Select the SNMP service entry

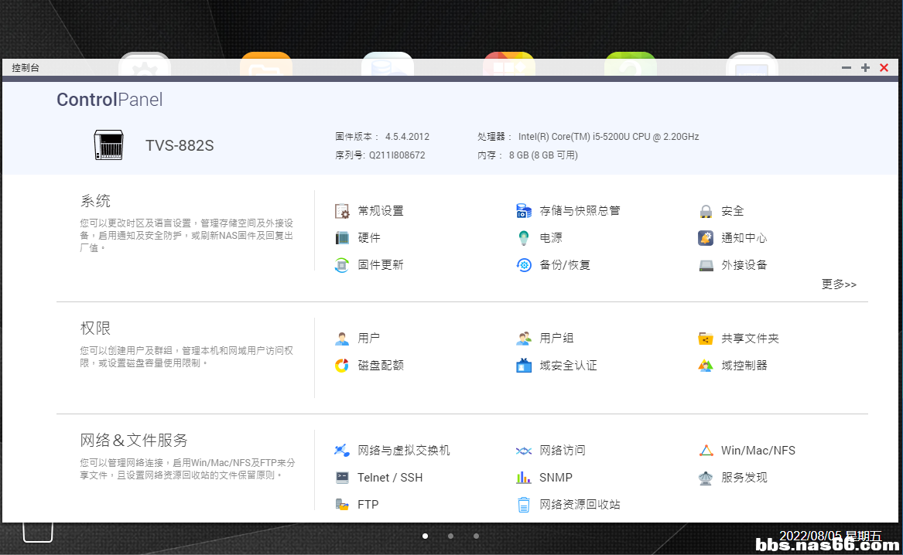556,478
